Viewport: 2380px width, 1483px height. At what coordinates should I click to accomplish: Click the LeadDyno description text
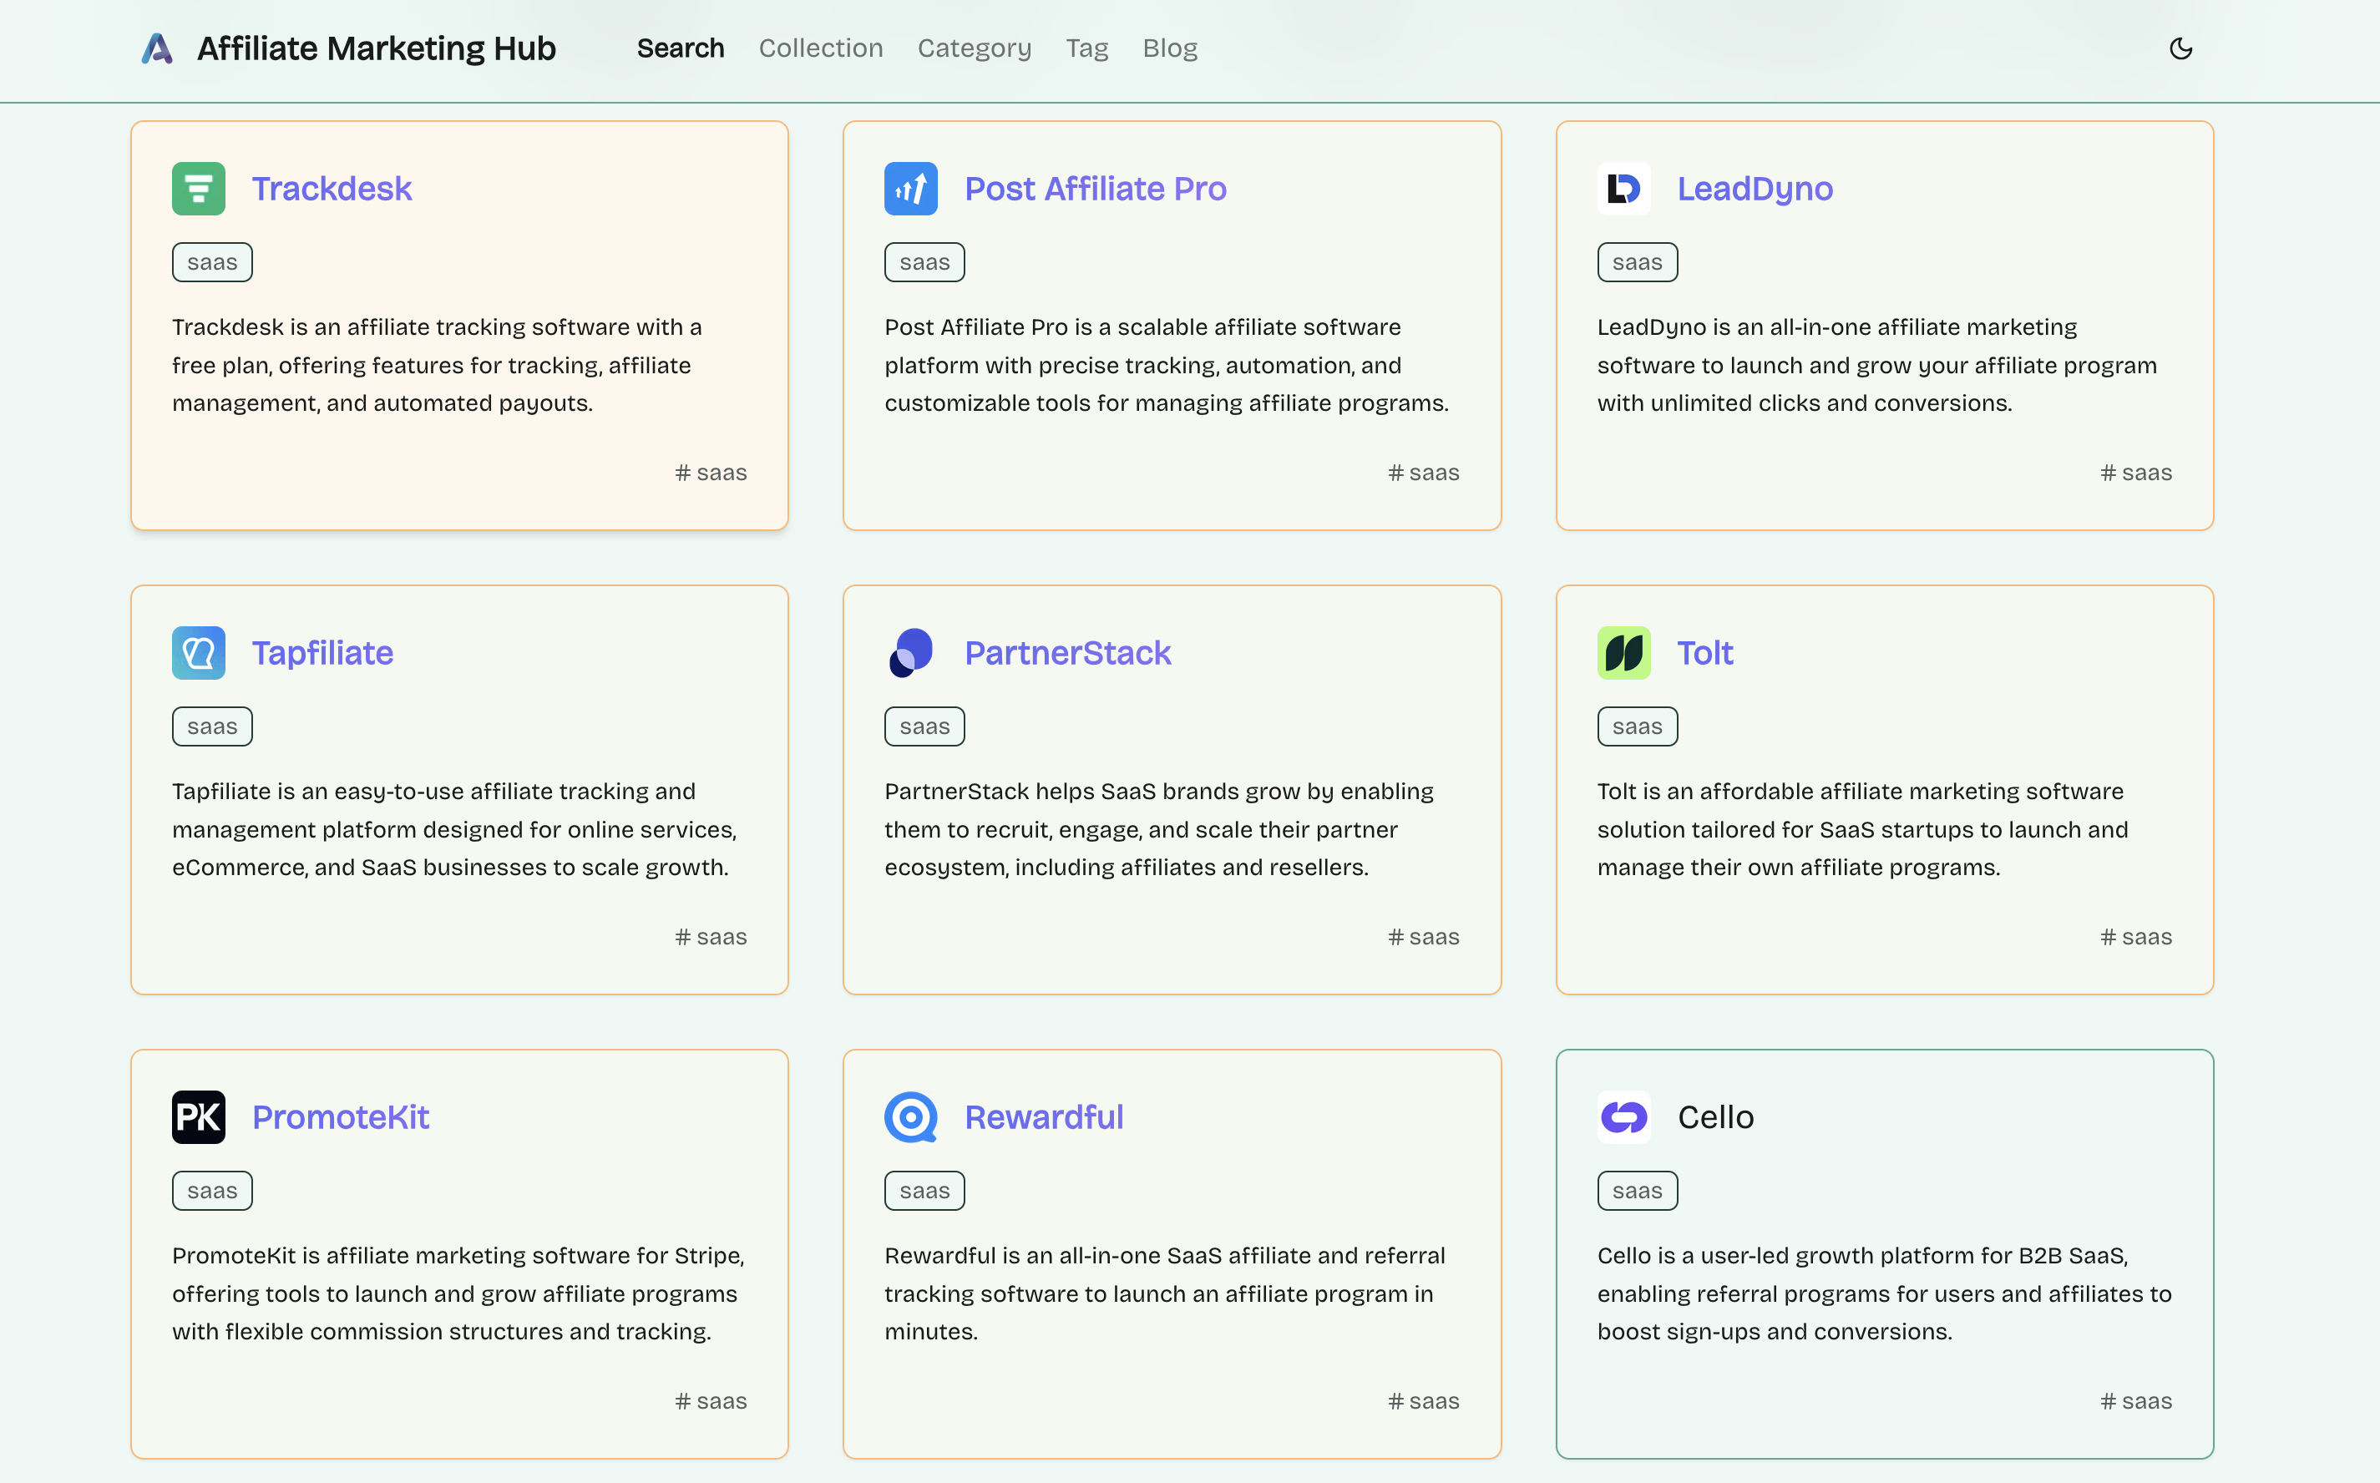click(x=1877, y=365)
